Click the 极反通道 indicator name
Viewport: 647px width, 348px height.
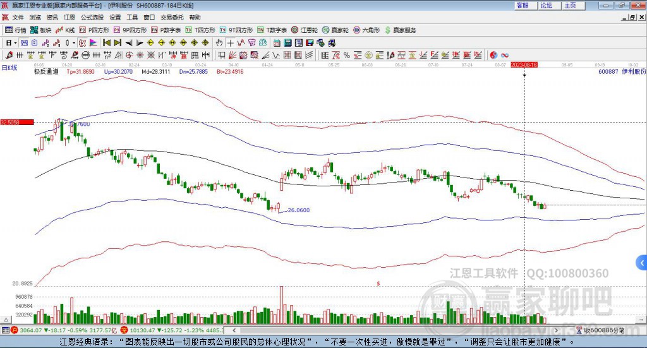click(x=46, y=72)
